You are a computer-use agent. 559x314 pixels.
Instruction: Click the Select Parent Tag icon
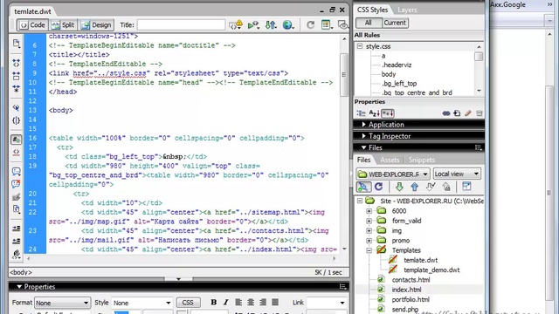pyautogui.click(x=16, y=107)
